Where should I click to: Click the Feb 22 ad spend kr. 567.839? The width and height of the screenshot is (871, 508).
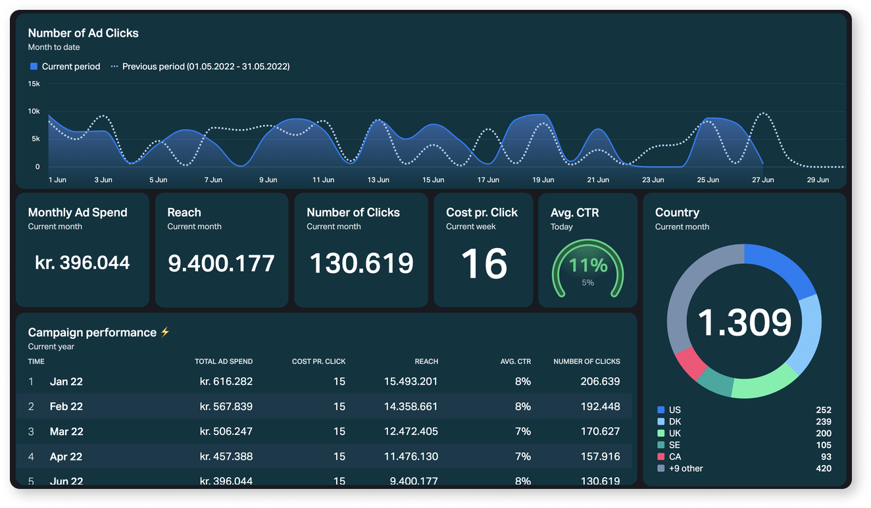[x=226, y=407]
